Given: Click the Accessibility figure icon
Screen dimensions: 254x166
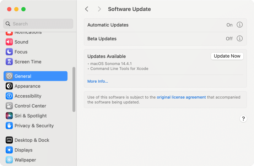Looking at the screenshot, I should 9,96.
